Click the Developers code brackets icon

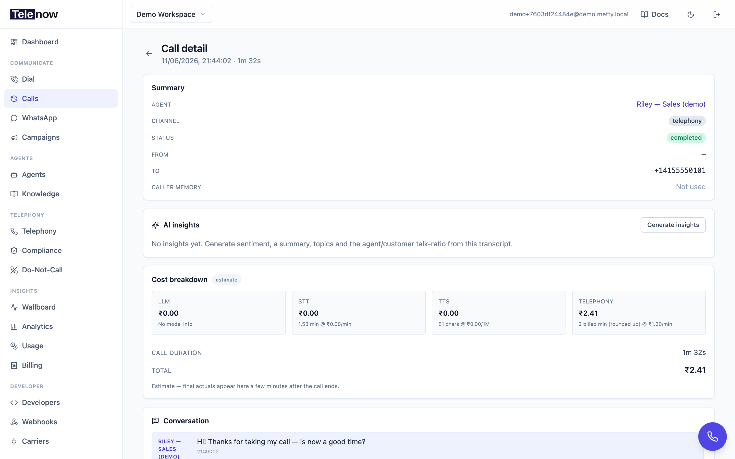14,403
